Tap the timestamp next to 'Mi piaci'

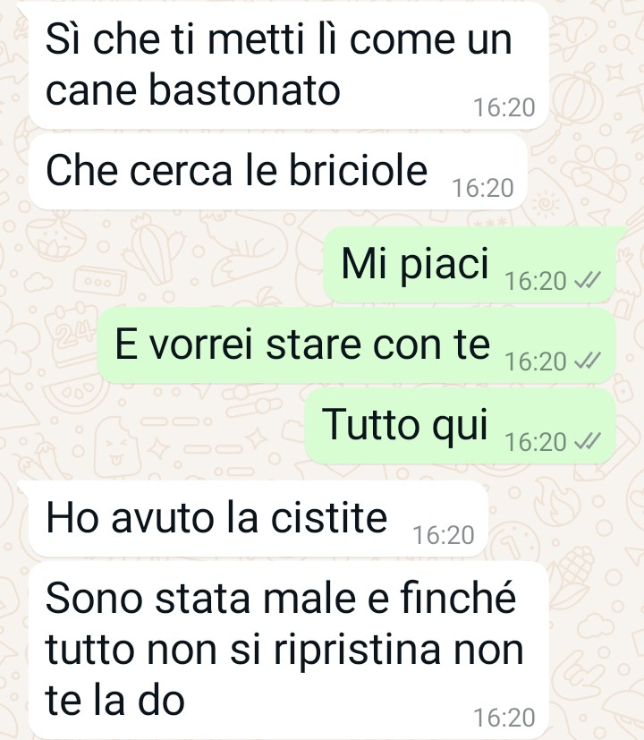536,281
